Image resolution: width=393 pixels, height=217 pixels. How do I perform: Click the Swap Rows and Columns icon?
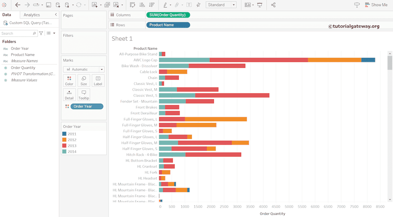(132, 5)
